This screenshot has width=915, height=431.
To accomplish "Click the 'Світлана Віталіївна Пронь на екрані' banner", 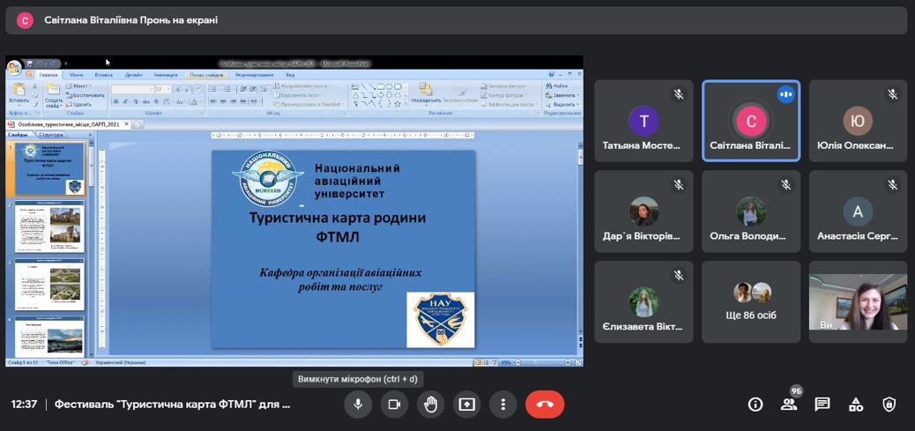I will click(x=130, y=19).
